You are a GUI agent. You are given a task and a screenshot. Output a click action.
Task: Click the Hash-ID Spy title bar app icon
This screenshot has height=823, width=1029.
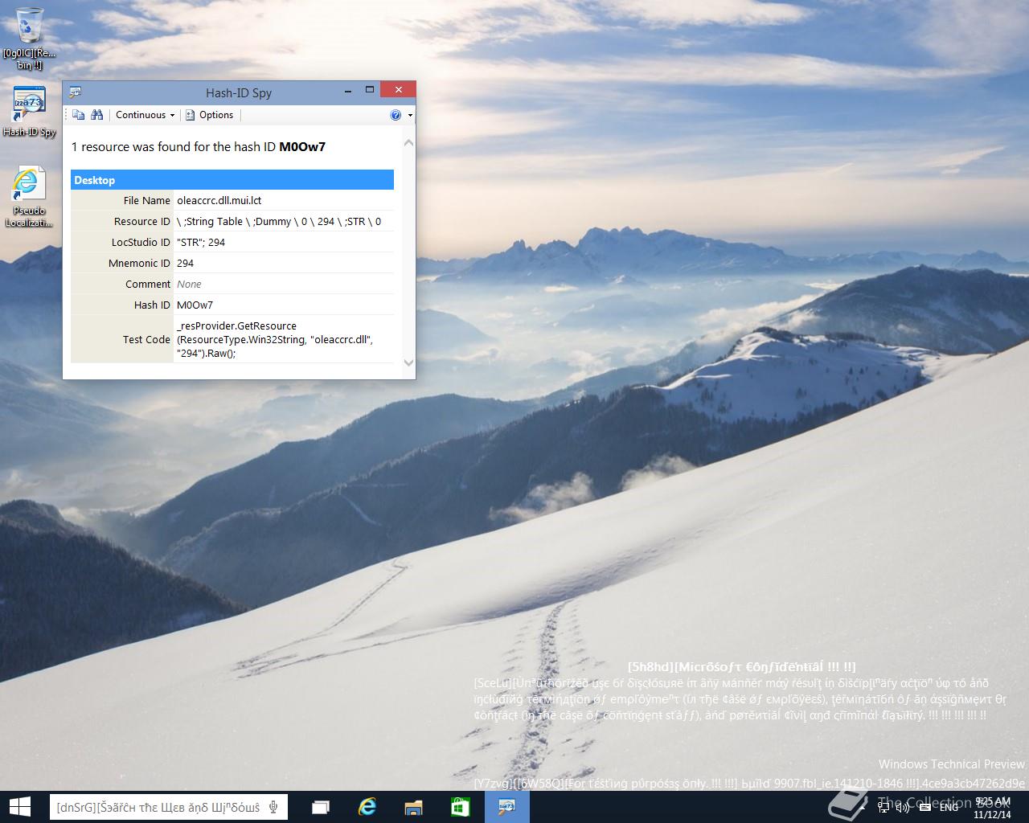point(75,92)
